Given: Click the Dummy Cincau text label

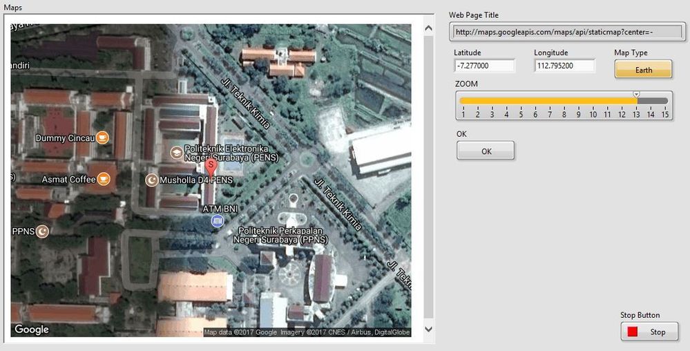Looking at the screenshot, I should click(65, 138).
